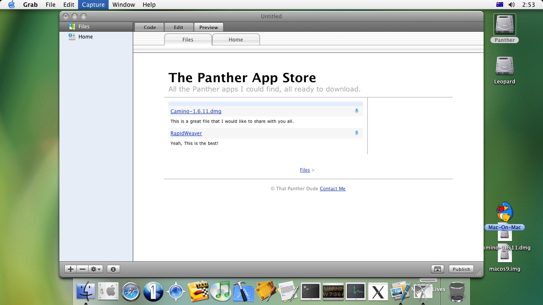Click the page info button
The image size is (543, 305).
click(x=113, y=269)
